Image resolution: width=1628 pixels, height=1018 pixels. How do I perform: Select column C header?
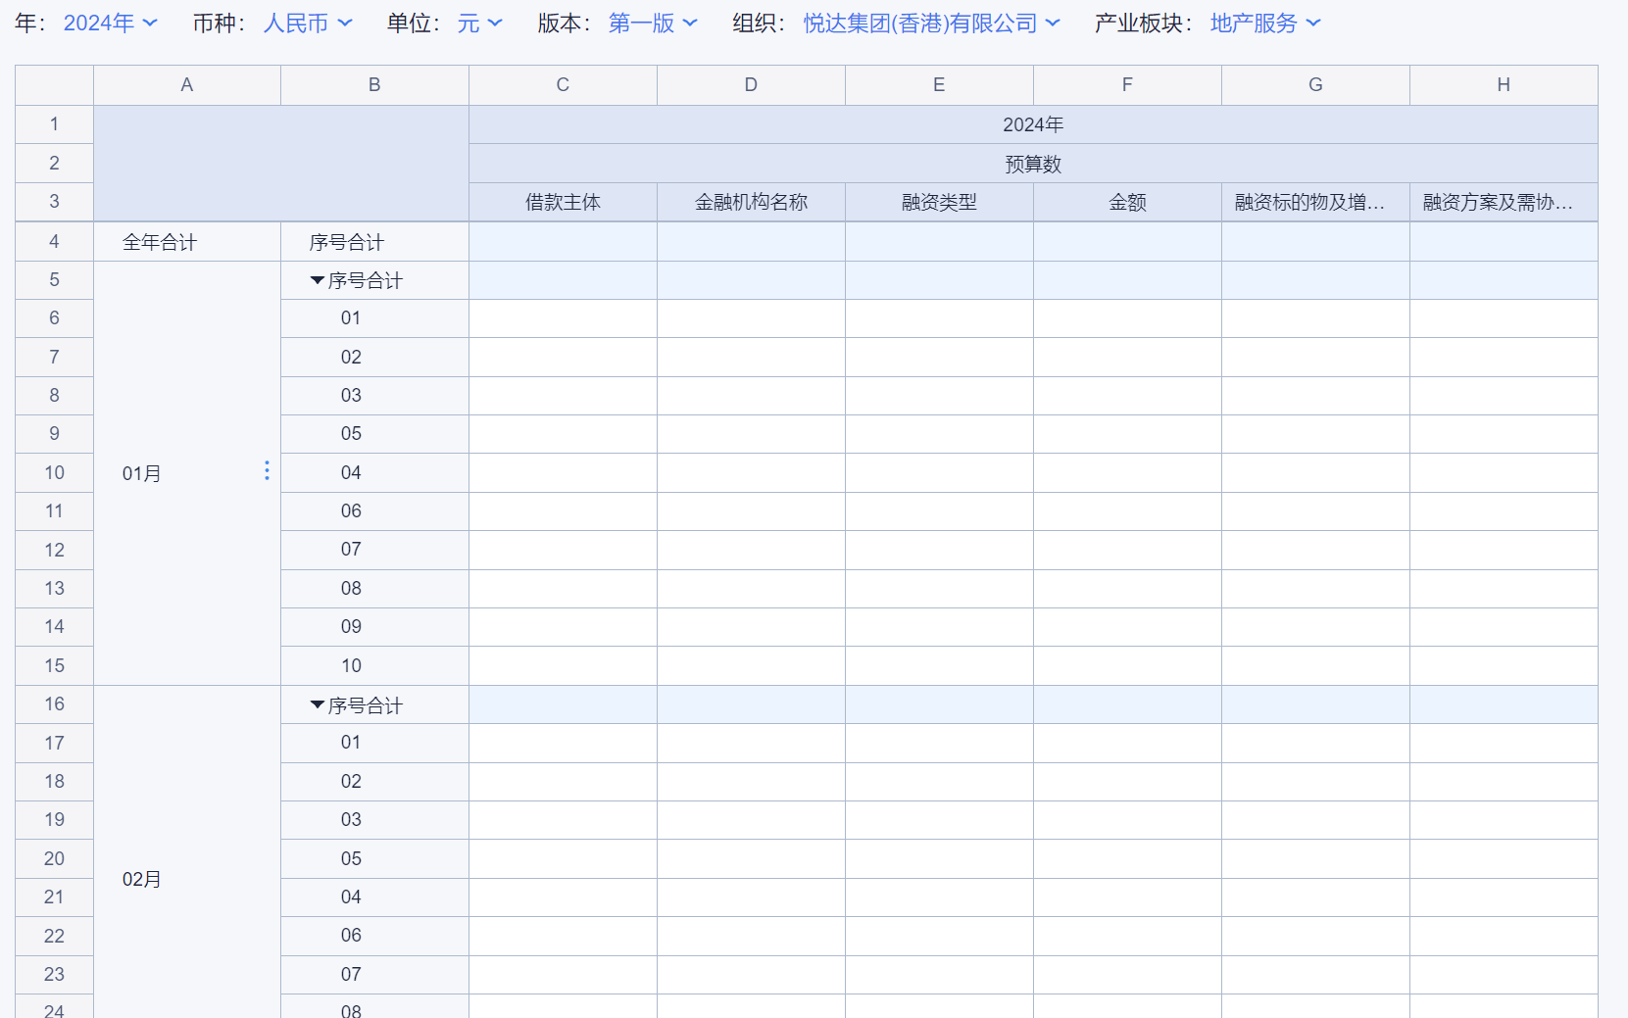pos(563,85)
